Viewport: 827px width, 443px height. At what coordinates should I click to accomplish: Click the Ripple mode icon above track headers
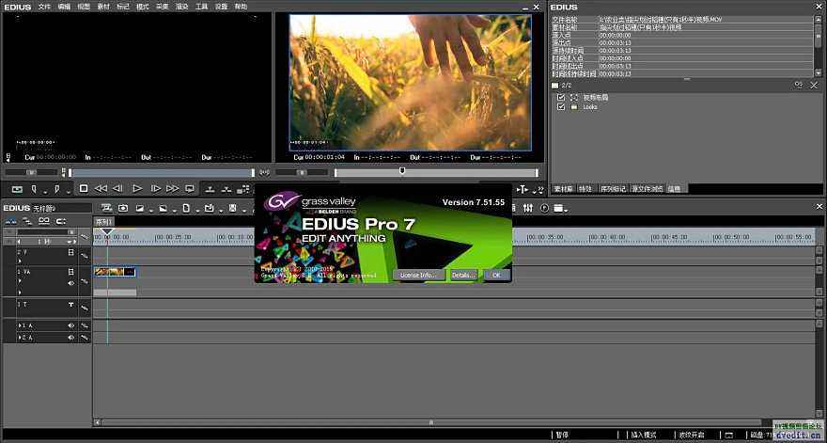click(x=26, y=221)
